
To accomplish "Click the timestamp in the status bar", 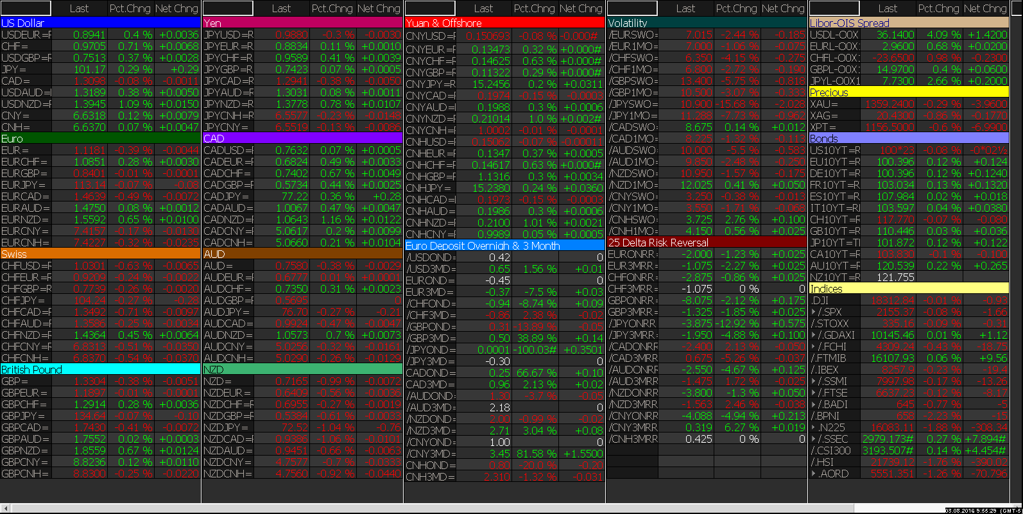I will (x=983, y=511).
